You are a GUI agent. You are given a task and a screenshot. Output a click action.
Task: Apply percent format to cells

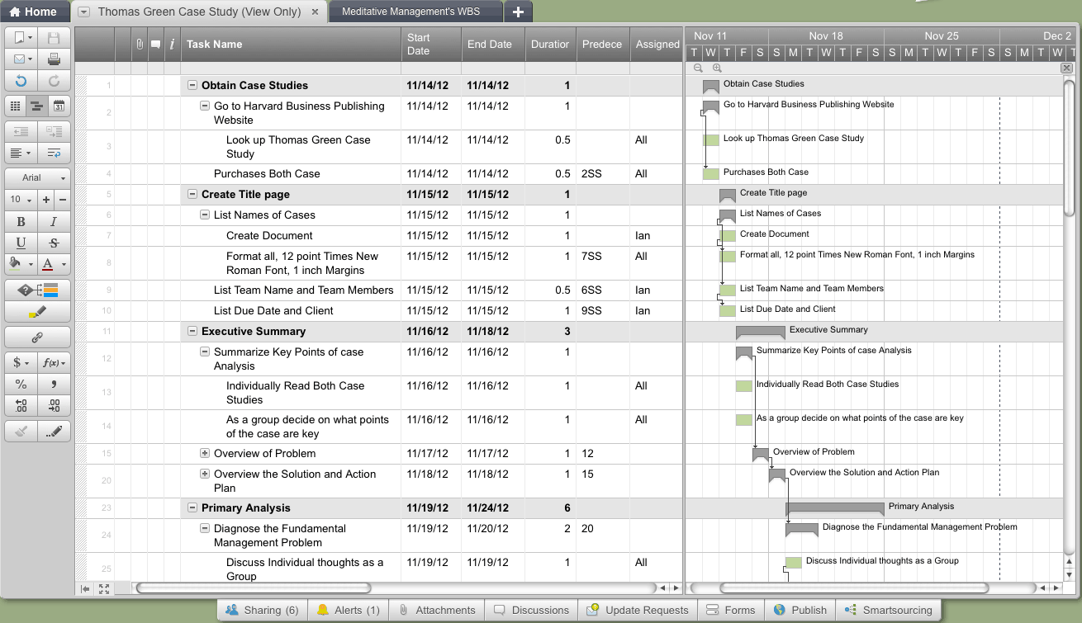click(x=21, y=384)
